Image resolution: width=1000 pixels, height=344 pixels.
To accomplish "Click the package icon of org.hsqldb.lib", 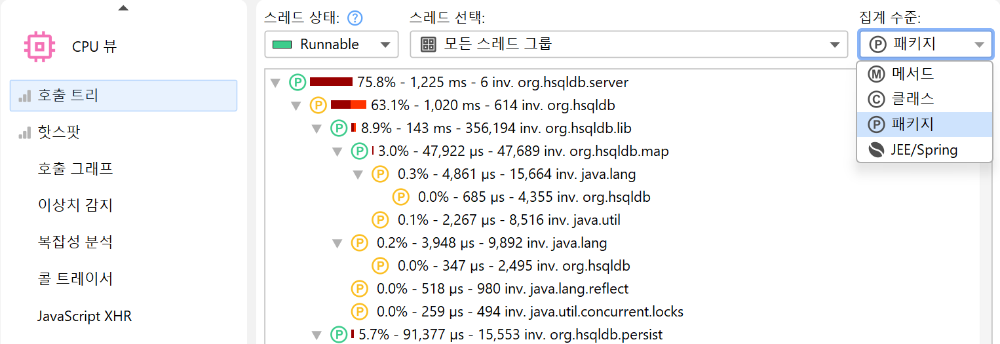I will coord(339,128).
